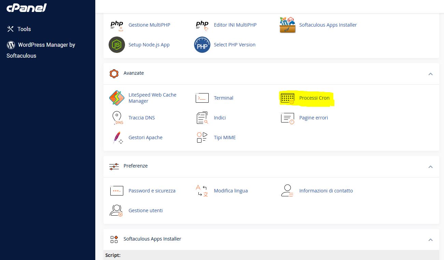Click the Terminal prompt icon

pos(202,98)
